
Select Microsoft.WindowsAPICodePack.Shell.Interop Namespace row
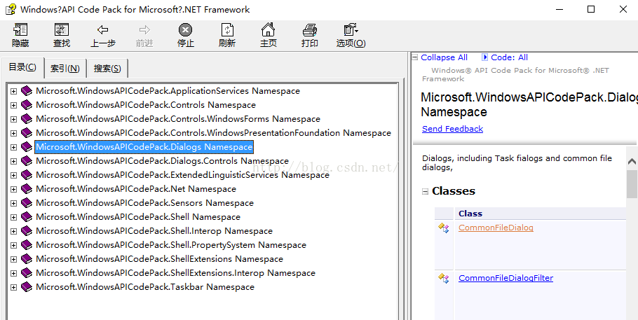pos(154,231)
